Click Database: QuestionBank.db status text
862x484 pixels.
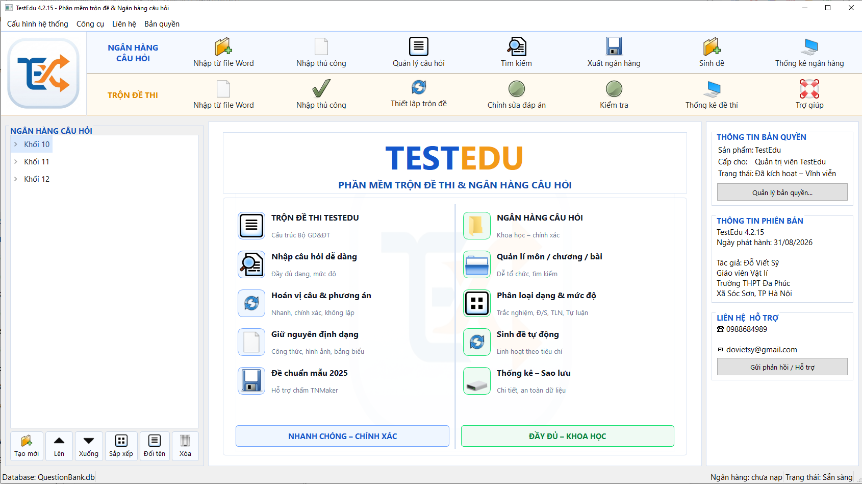coord(48,477)
